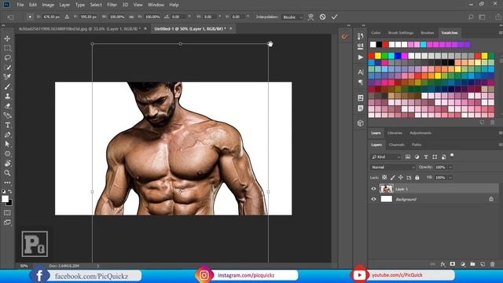Switch to the Channels tab
Viewport: 503px width, 283px height.
[396, 145]
